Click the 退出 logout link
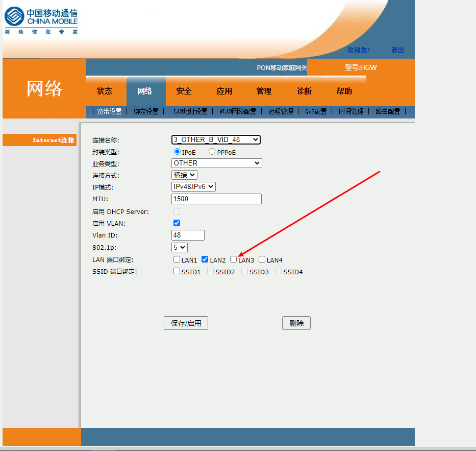The height and width of the screenshot is (451, 476). pyautogui.click(x=397, y=50)
